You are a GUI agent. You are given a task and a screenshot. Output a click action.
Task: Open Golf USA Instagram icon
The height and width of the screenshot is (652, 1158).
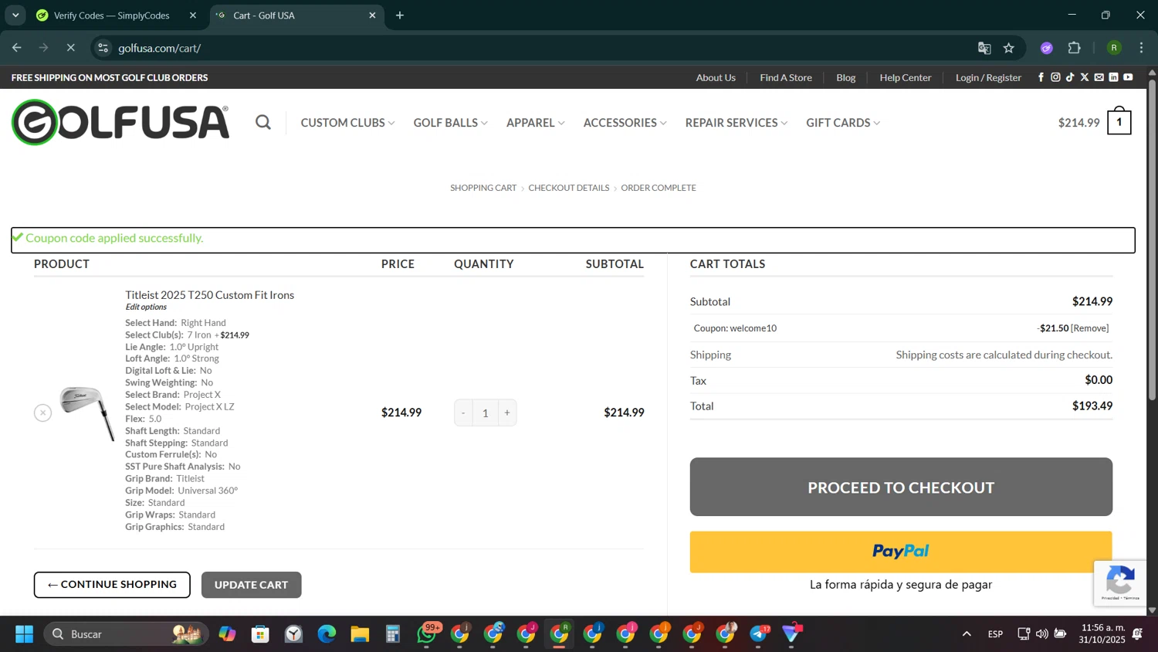1055,77
